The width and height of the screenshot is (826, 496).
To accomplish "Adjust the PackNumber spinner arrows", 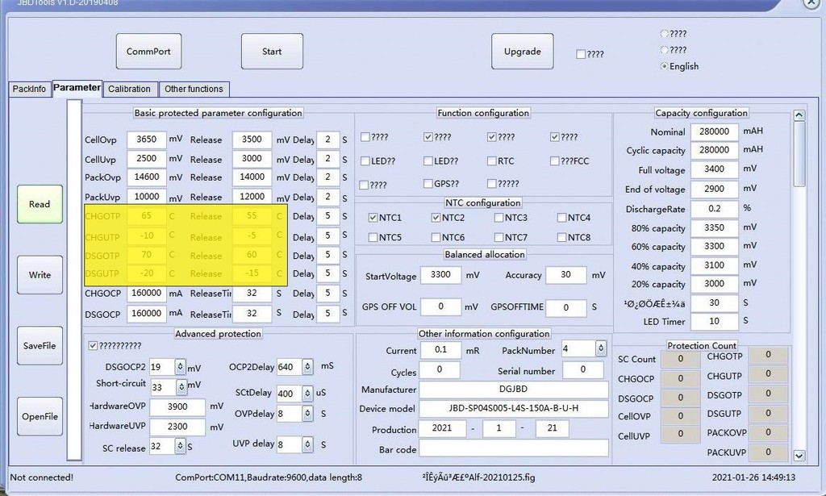I will pos(600,348).
